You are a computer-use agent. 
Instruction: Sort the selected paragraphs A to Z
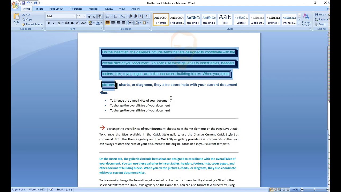141,16
